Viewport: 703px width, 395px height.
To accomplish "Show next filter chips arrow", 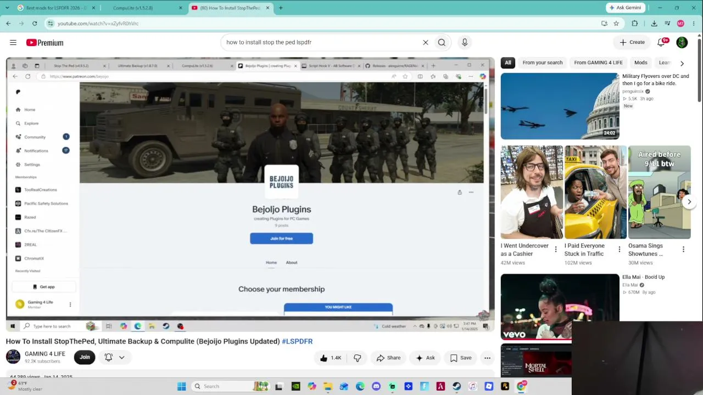I will [682, 63].
